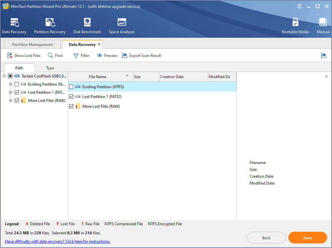Uncheck Lost Partition 1 (FAT32) in file list

coord(71,97)
